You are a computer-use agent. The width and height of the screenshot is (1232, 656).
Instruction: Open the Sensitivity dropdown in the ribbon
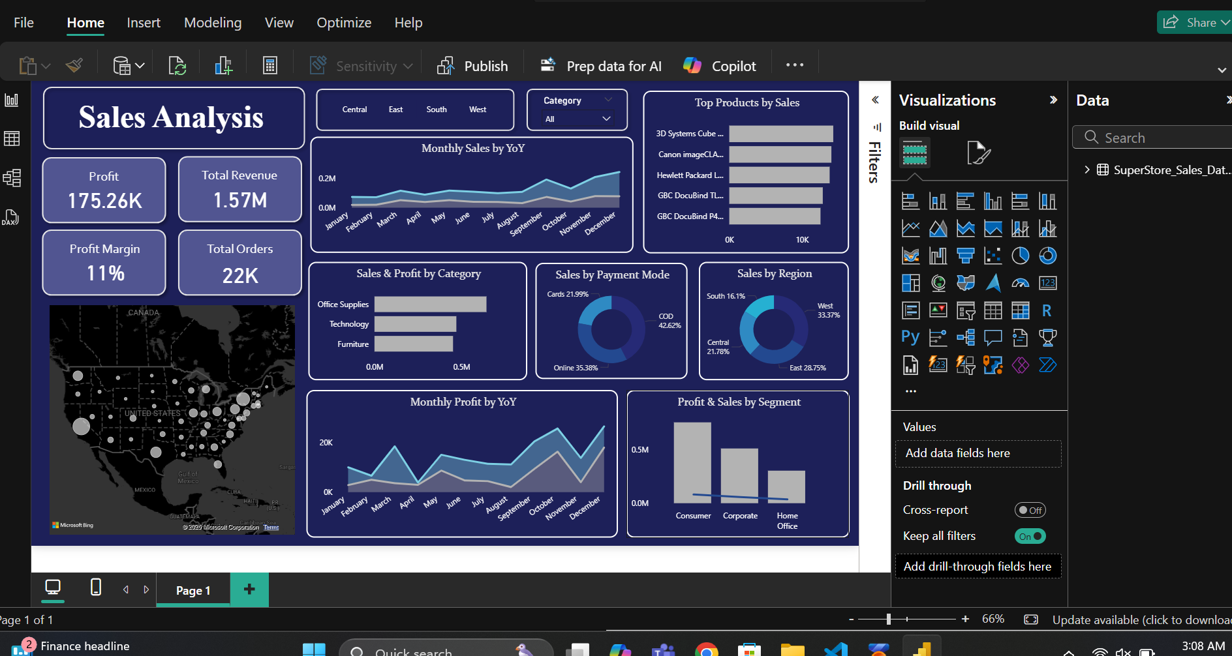point(408,65)
